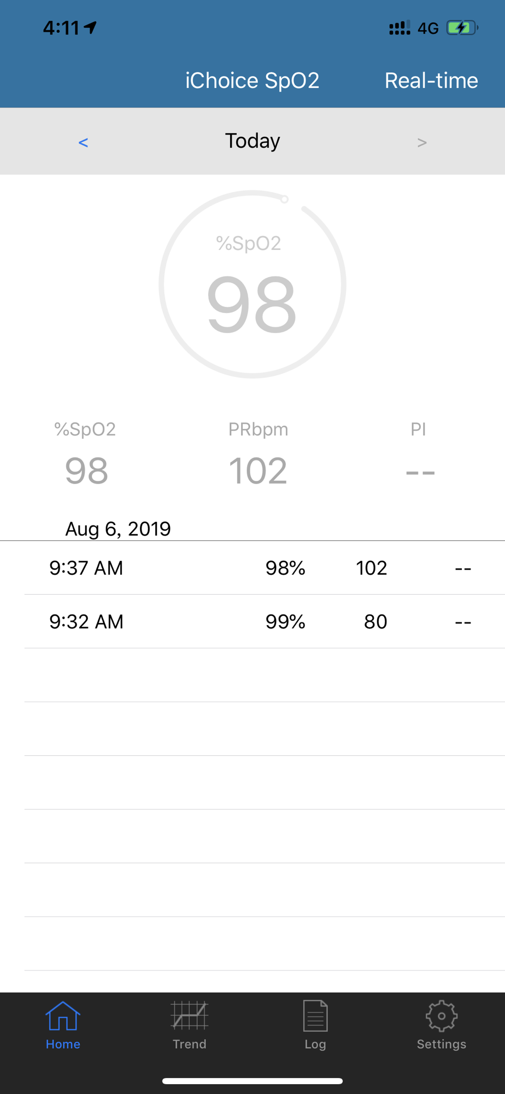Tap the iChoice SpO2 title
The image size is (505, 1094).
click(252, 80)
